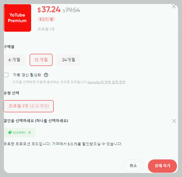Click the help question mark icon
Screen dimensions: 182x177
point(46,75)
